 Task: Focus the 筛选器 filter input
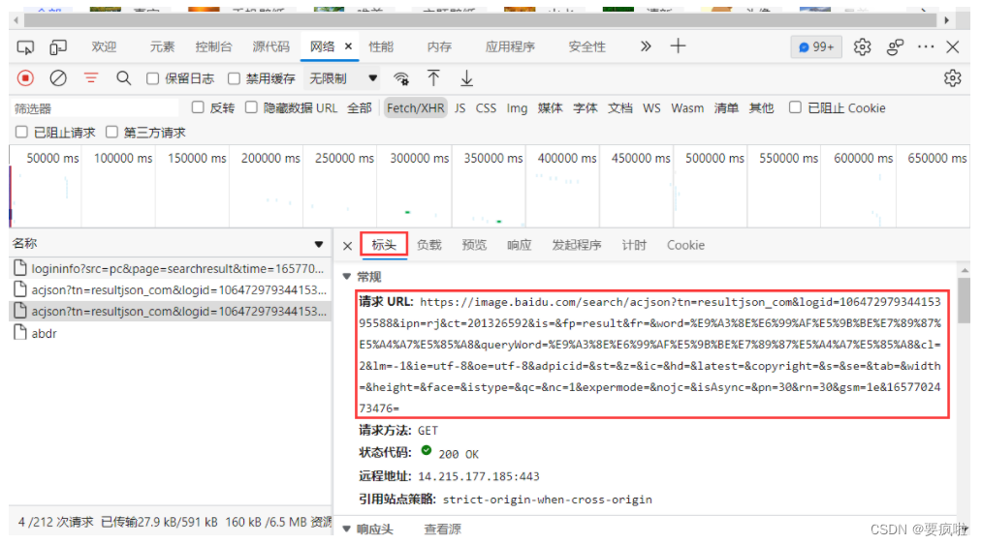[x=94, y=108]
